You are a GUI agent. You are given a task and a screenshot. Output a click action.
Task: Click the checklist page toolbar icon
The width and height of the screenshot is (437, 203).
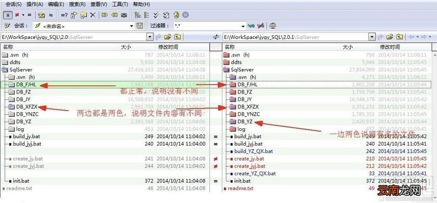(x=166, y=15)
